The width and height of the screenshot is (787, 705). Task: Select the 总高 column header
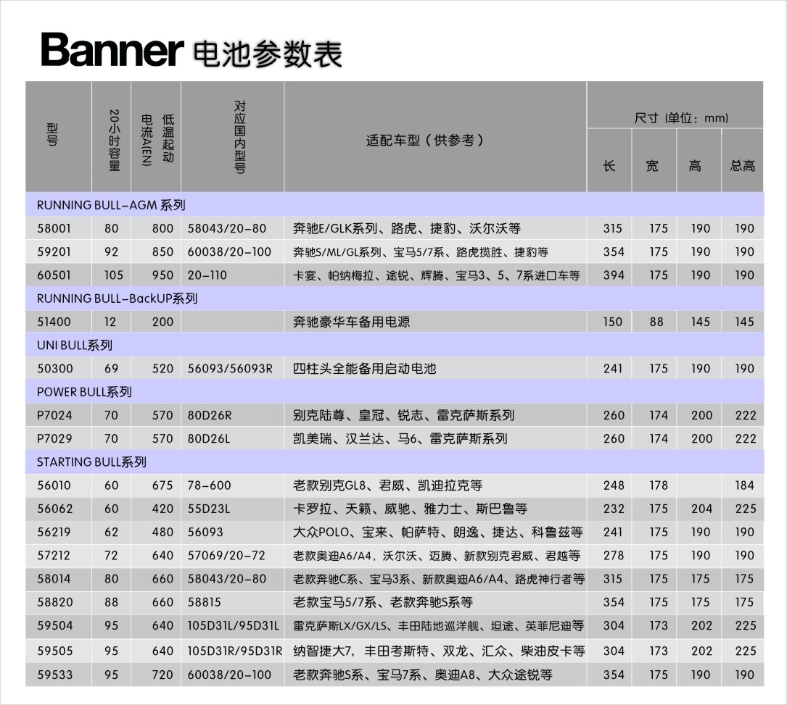tap(742, 166)
